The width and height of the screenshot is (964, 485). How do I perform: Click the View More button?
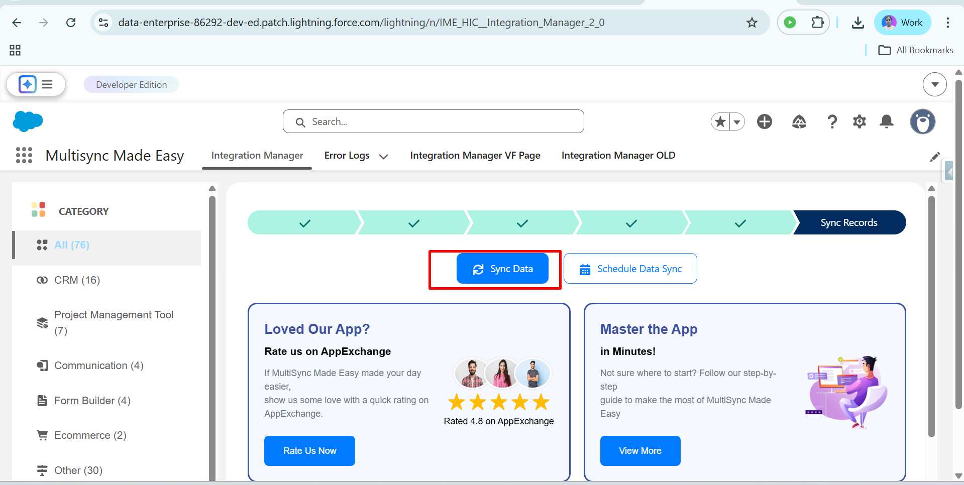point(640,451)
